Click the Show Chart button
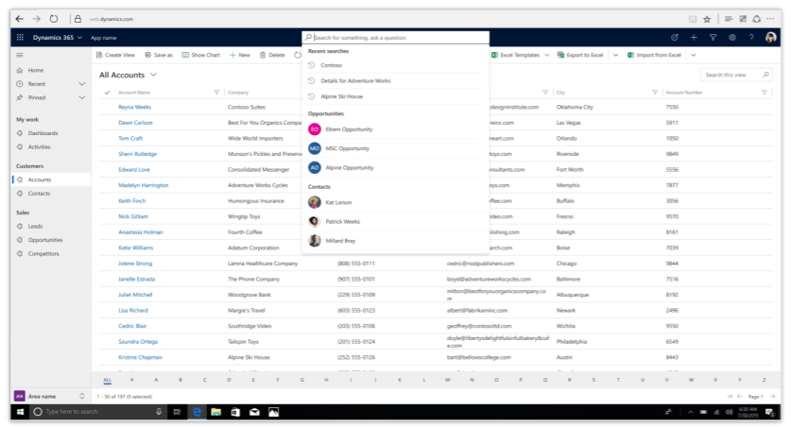Viewport: 791px width, 427px height. pyautogui.click(x=199, y=55)
